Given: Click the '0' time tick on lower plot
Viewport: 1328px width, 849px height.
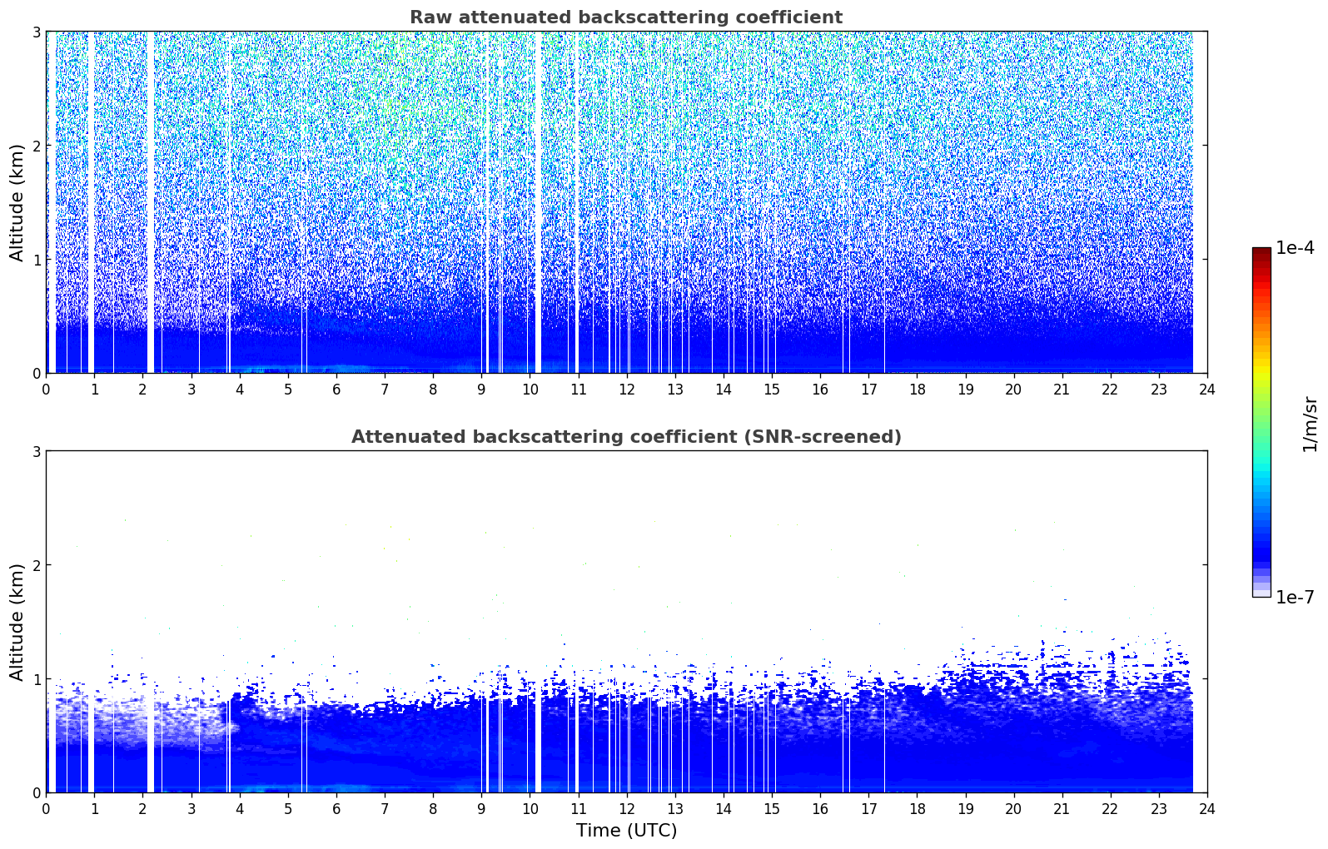Looking at the screenshot, I should (x=46, y=809).
